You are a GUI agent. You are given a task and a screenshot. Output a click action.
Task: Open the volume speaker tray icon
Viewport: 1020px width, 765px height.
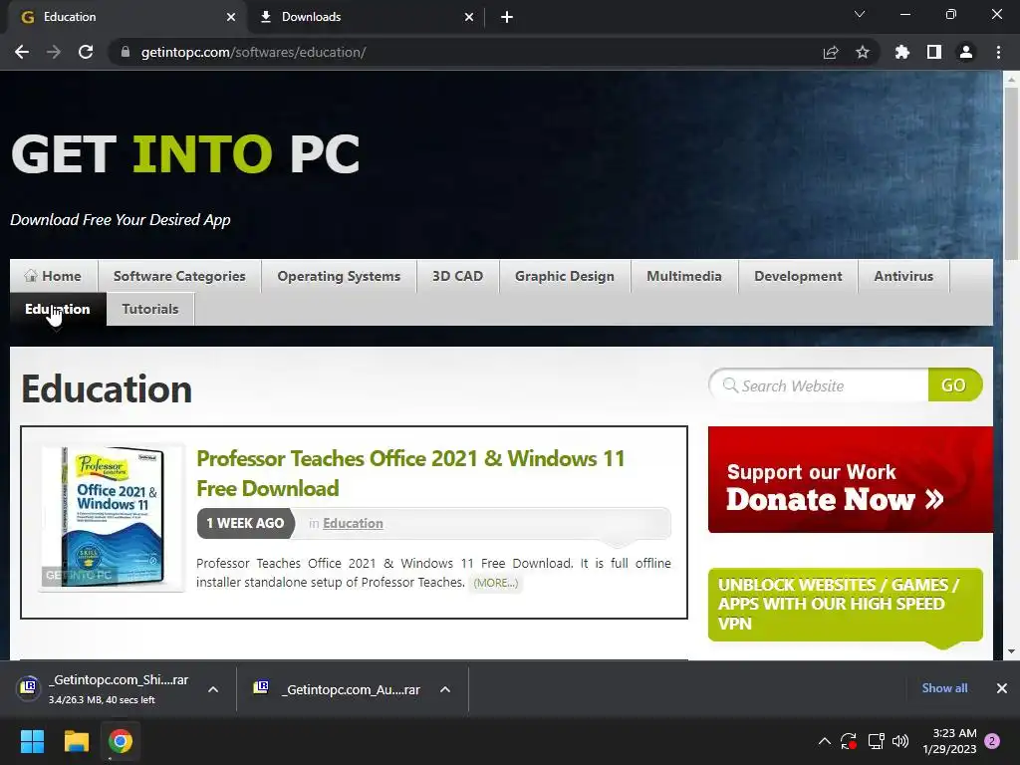[x=900, y=741]
